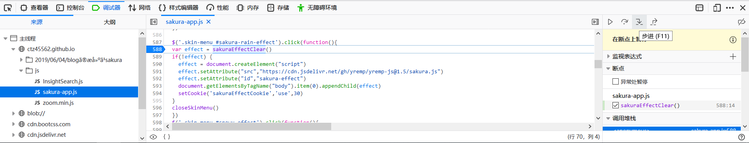
Task: Close the sakura-app.js editor tab
Action: point(208,22)
